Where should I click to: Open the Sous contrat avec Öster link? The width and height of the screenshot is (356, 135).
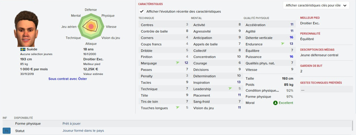coord(68,79)
